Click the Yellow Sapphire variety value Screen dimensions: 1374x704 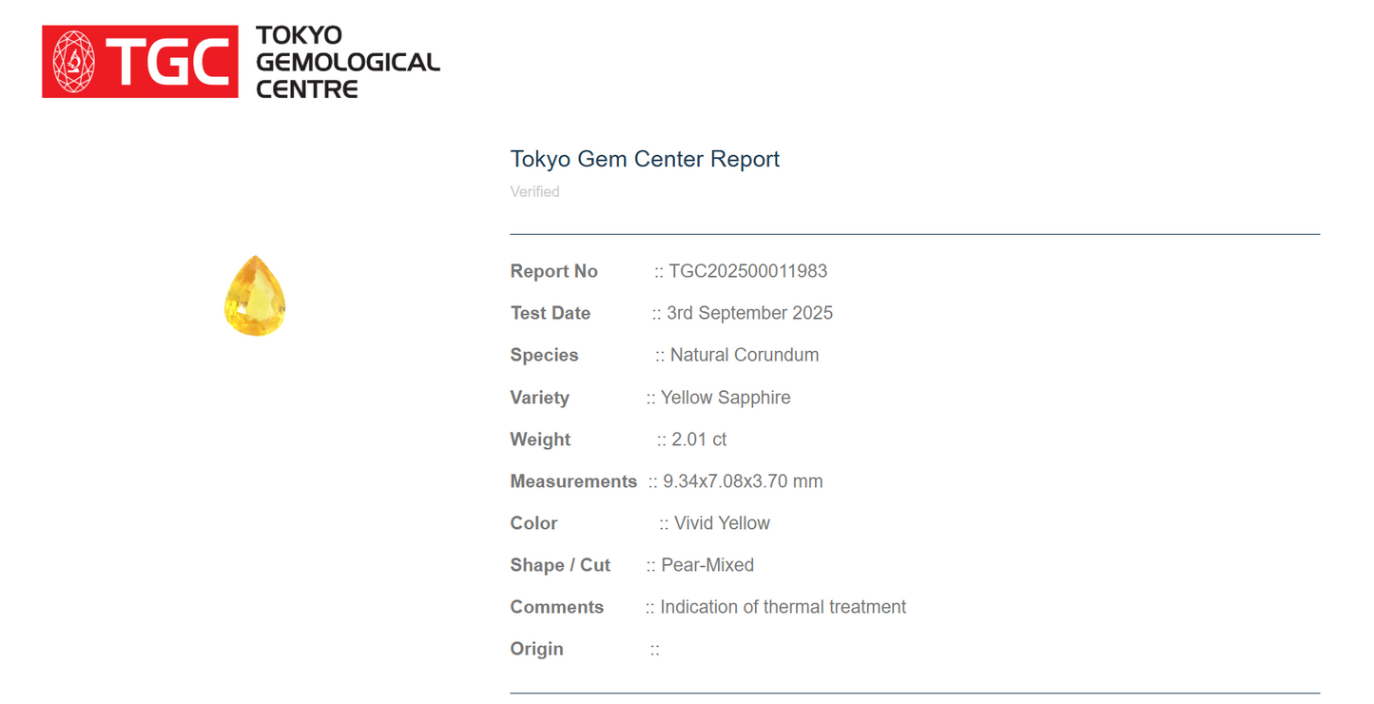tap(725, 398)
